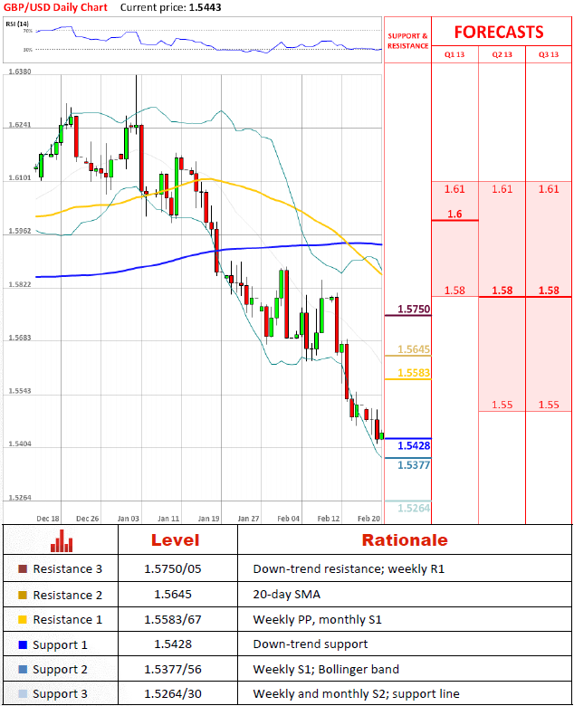Click the Dec 18 date axis label
This screenshot has height=706, width=574.
[48, 519]
